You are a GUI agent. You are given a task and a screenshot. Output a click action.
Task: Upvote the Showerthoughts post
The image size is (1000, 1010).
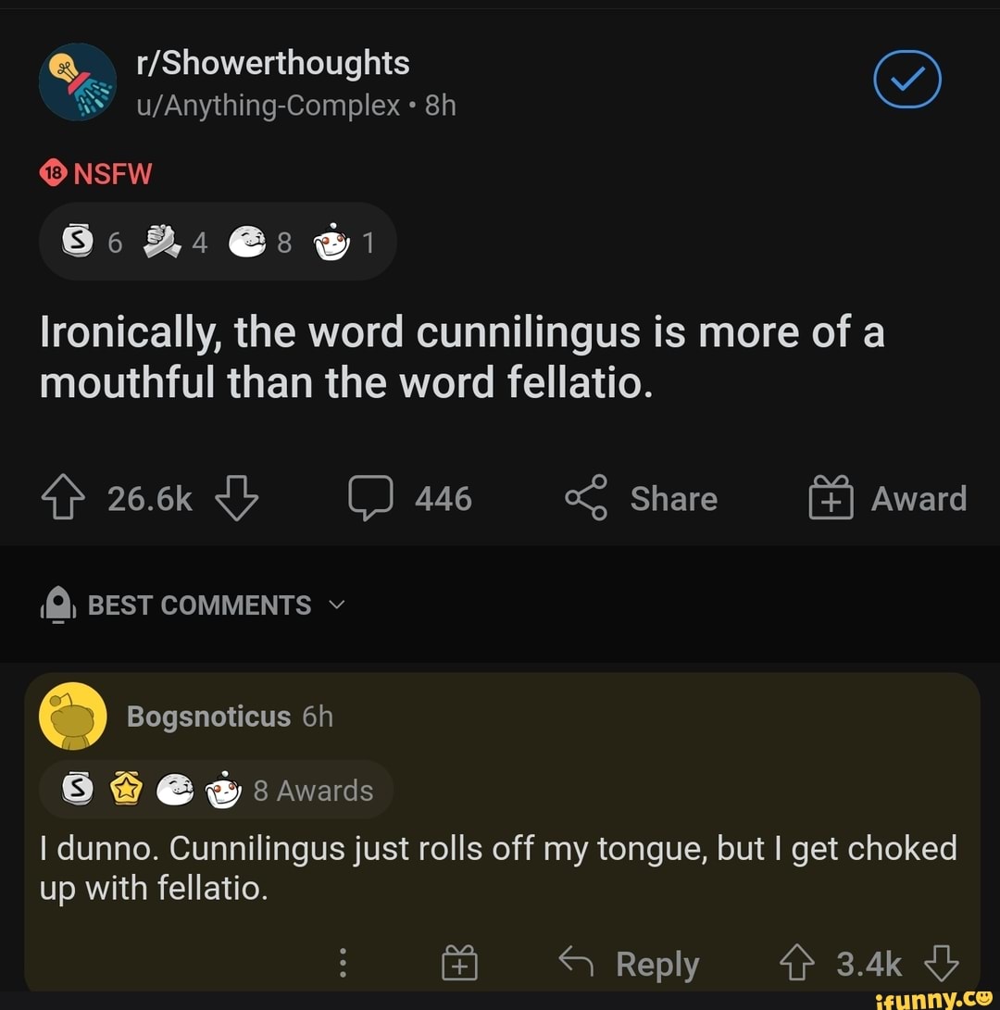click(x=61, y=499)
